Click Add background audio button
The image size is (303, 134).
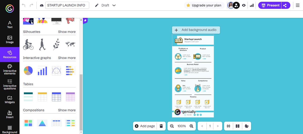(x=196, y=30)
